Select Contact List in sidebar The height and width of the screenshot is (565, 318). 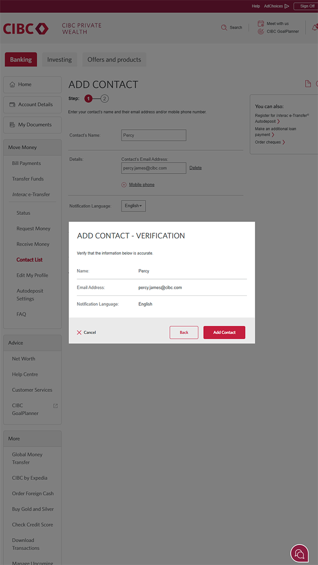coord(29,260)
